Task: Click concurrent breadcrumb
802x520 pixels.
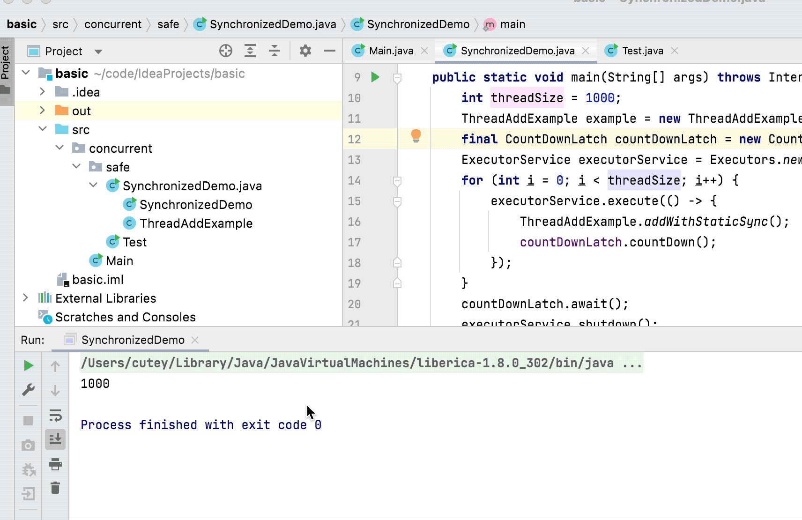Action: (x=113, y=24)
